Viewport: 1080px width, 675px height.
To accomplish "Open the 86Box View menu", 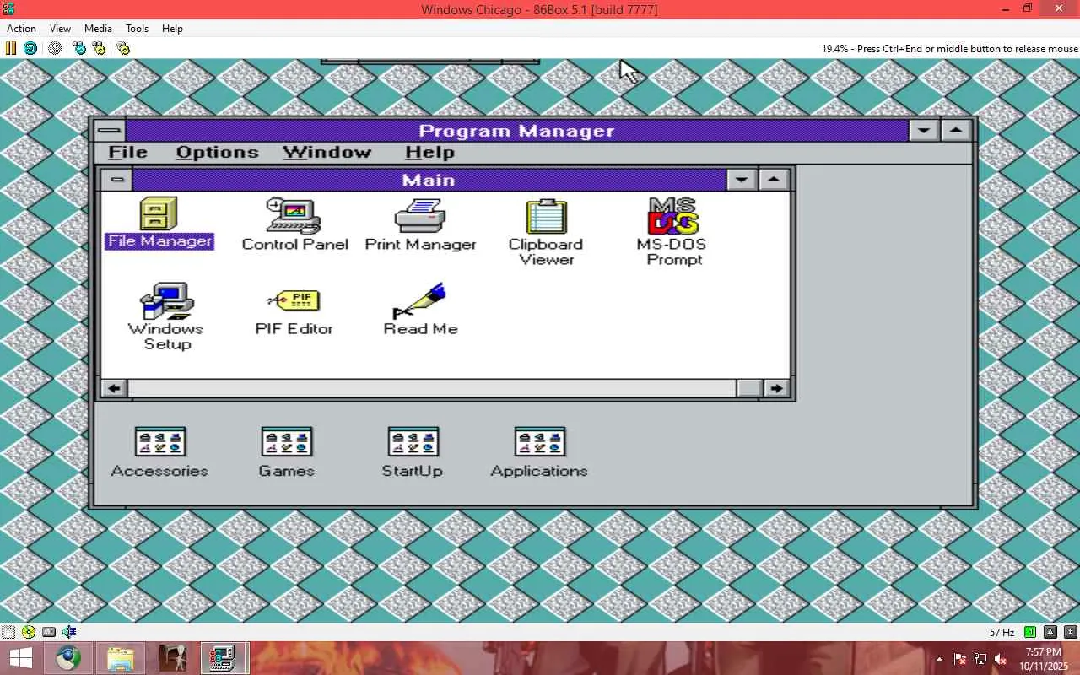I will [x=60, y=28].
